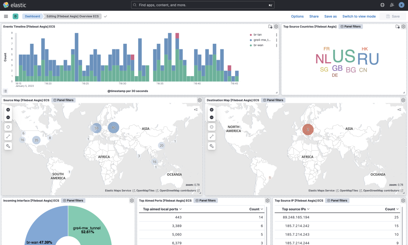The image size is (408, 245).
Task: Go to Dashboard breadcrumb
Action: 32,16
